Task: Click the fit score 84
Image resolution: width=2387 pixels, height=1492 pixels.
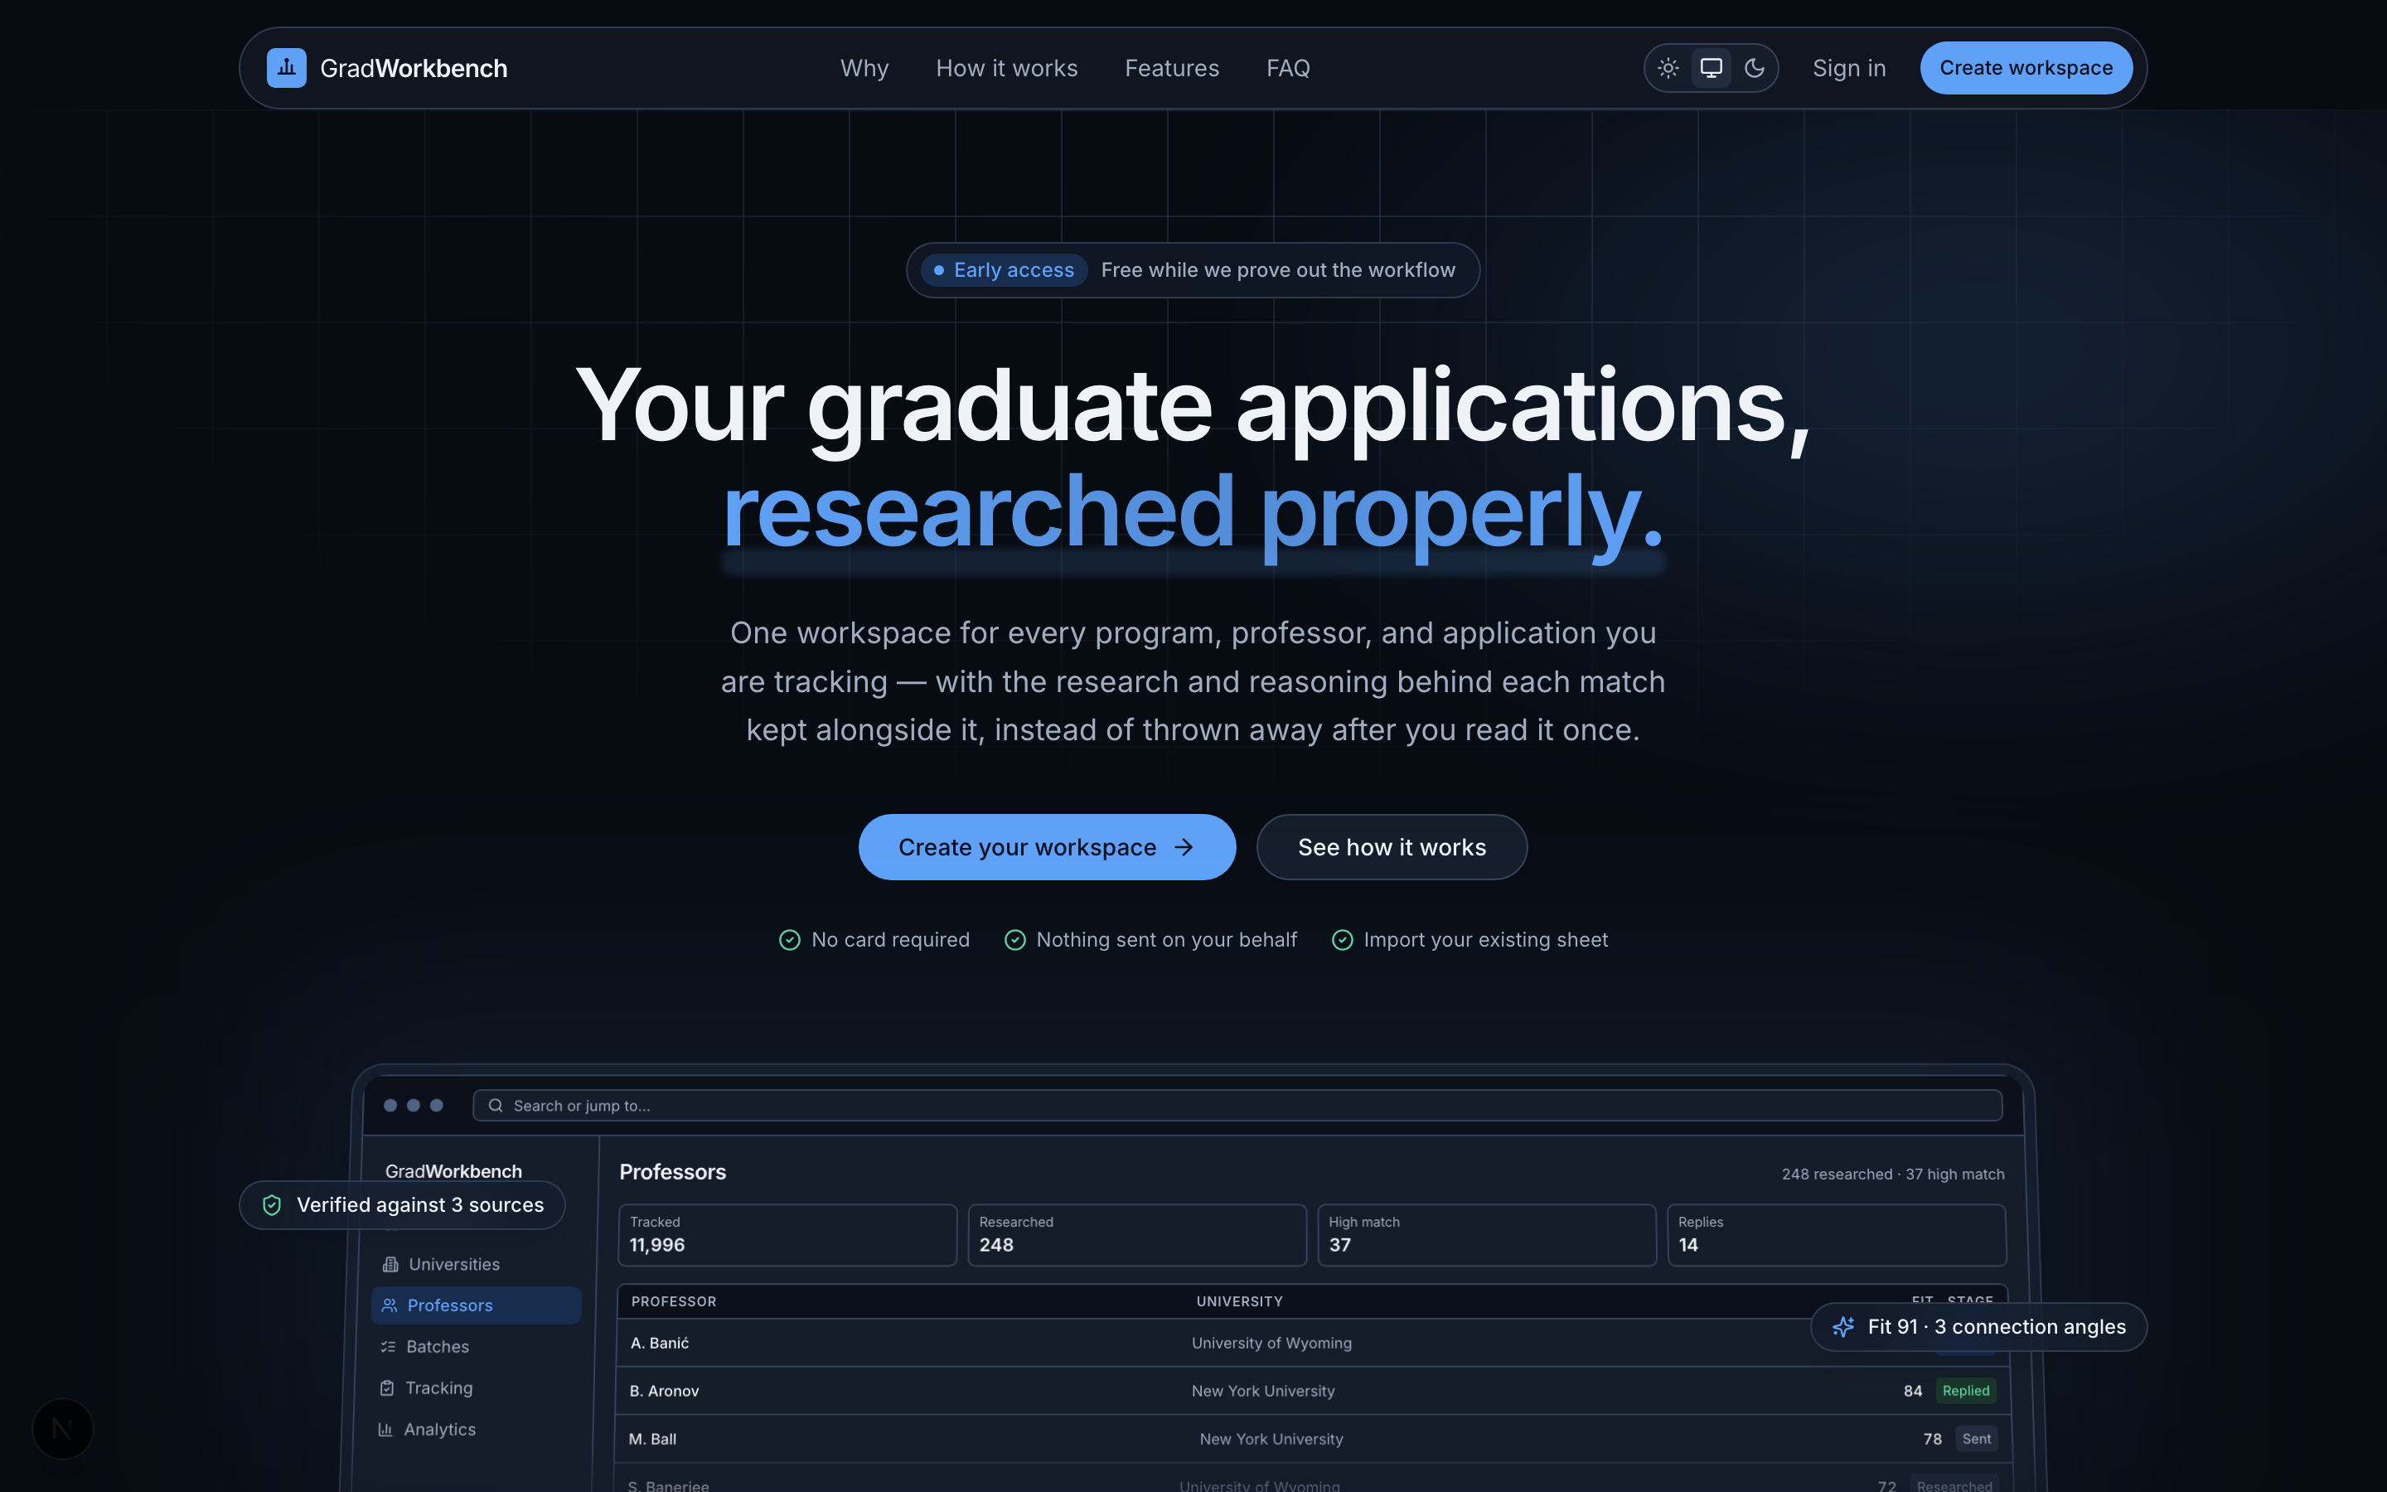Action: coord(1913,1390)
